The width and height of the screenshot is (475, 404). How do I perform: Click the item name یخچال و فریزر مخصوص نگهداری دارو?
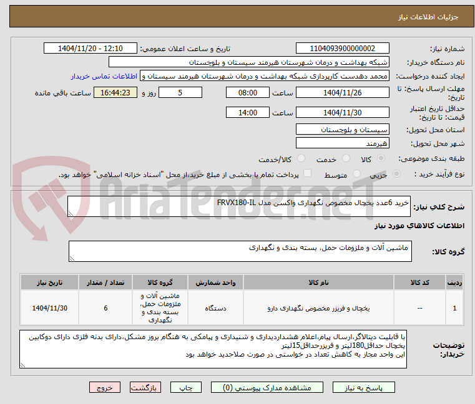(318, 308)
